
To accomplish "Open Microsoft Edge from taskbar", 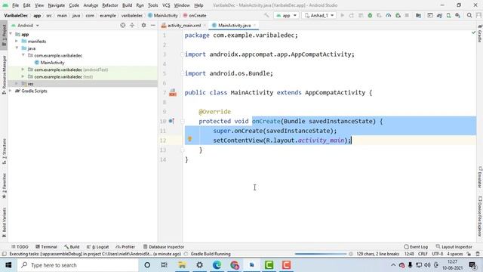I will (217, 265).
